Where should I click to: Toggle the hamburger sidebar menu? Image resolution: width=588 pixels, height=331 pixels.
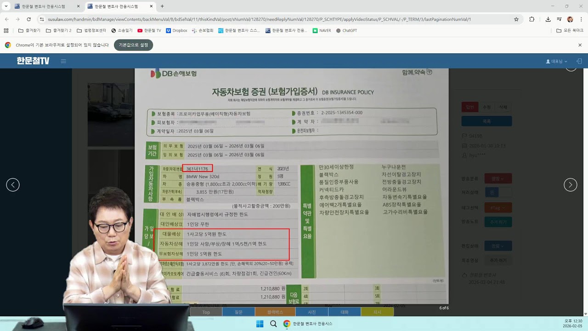point(63,61)
